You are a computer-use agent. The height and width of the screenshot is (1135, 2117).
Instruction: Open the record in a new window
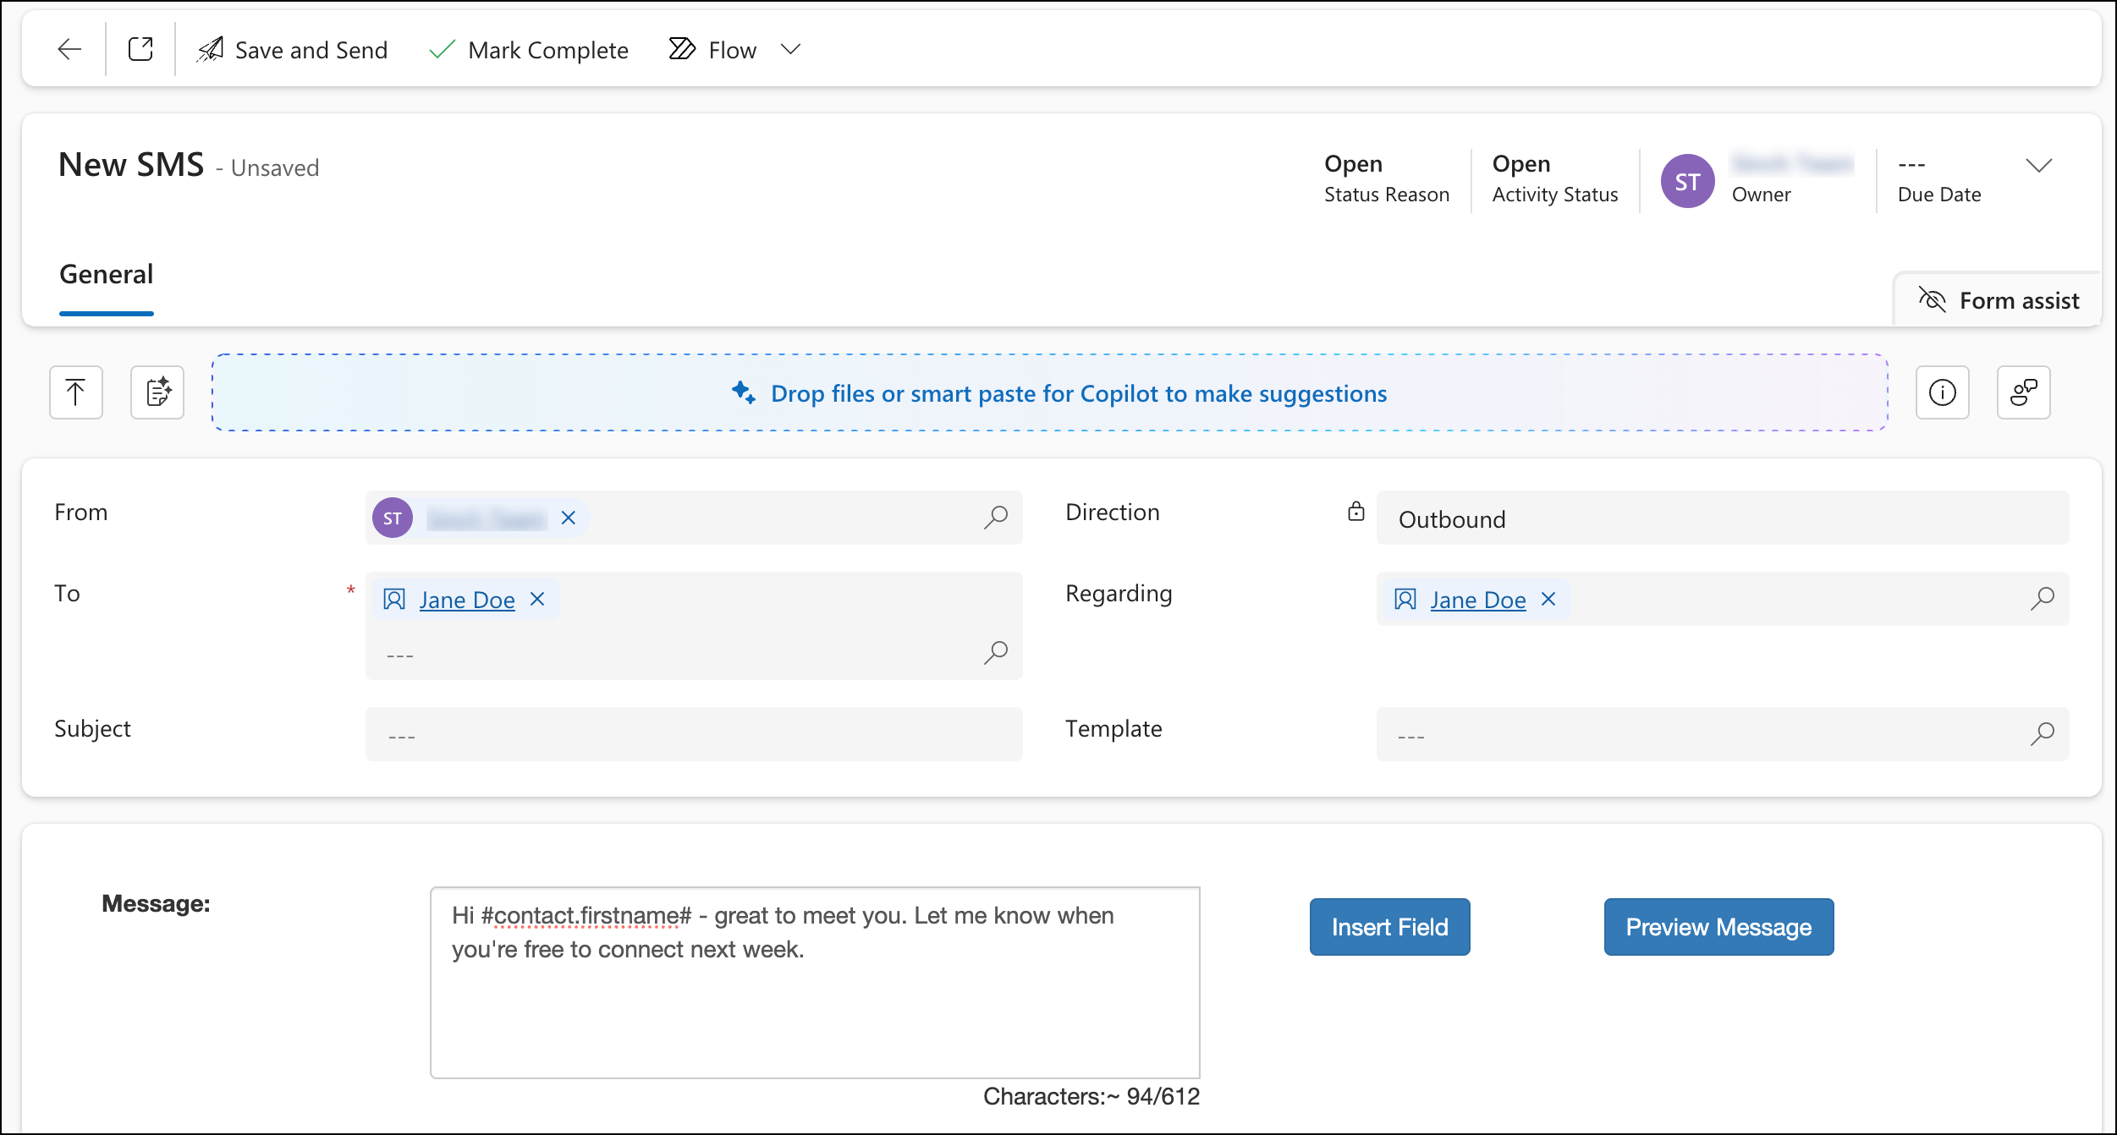click(x=140, y=49)
